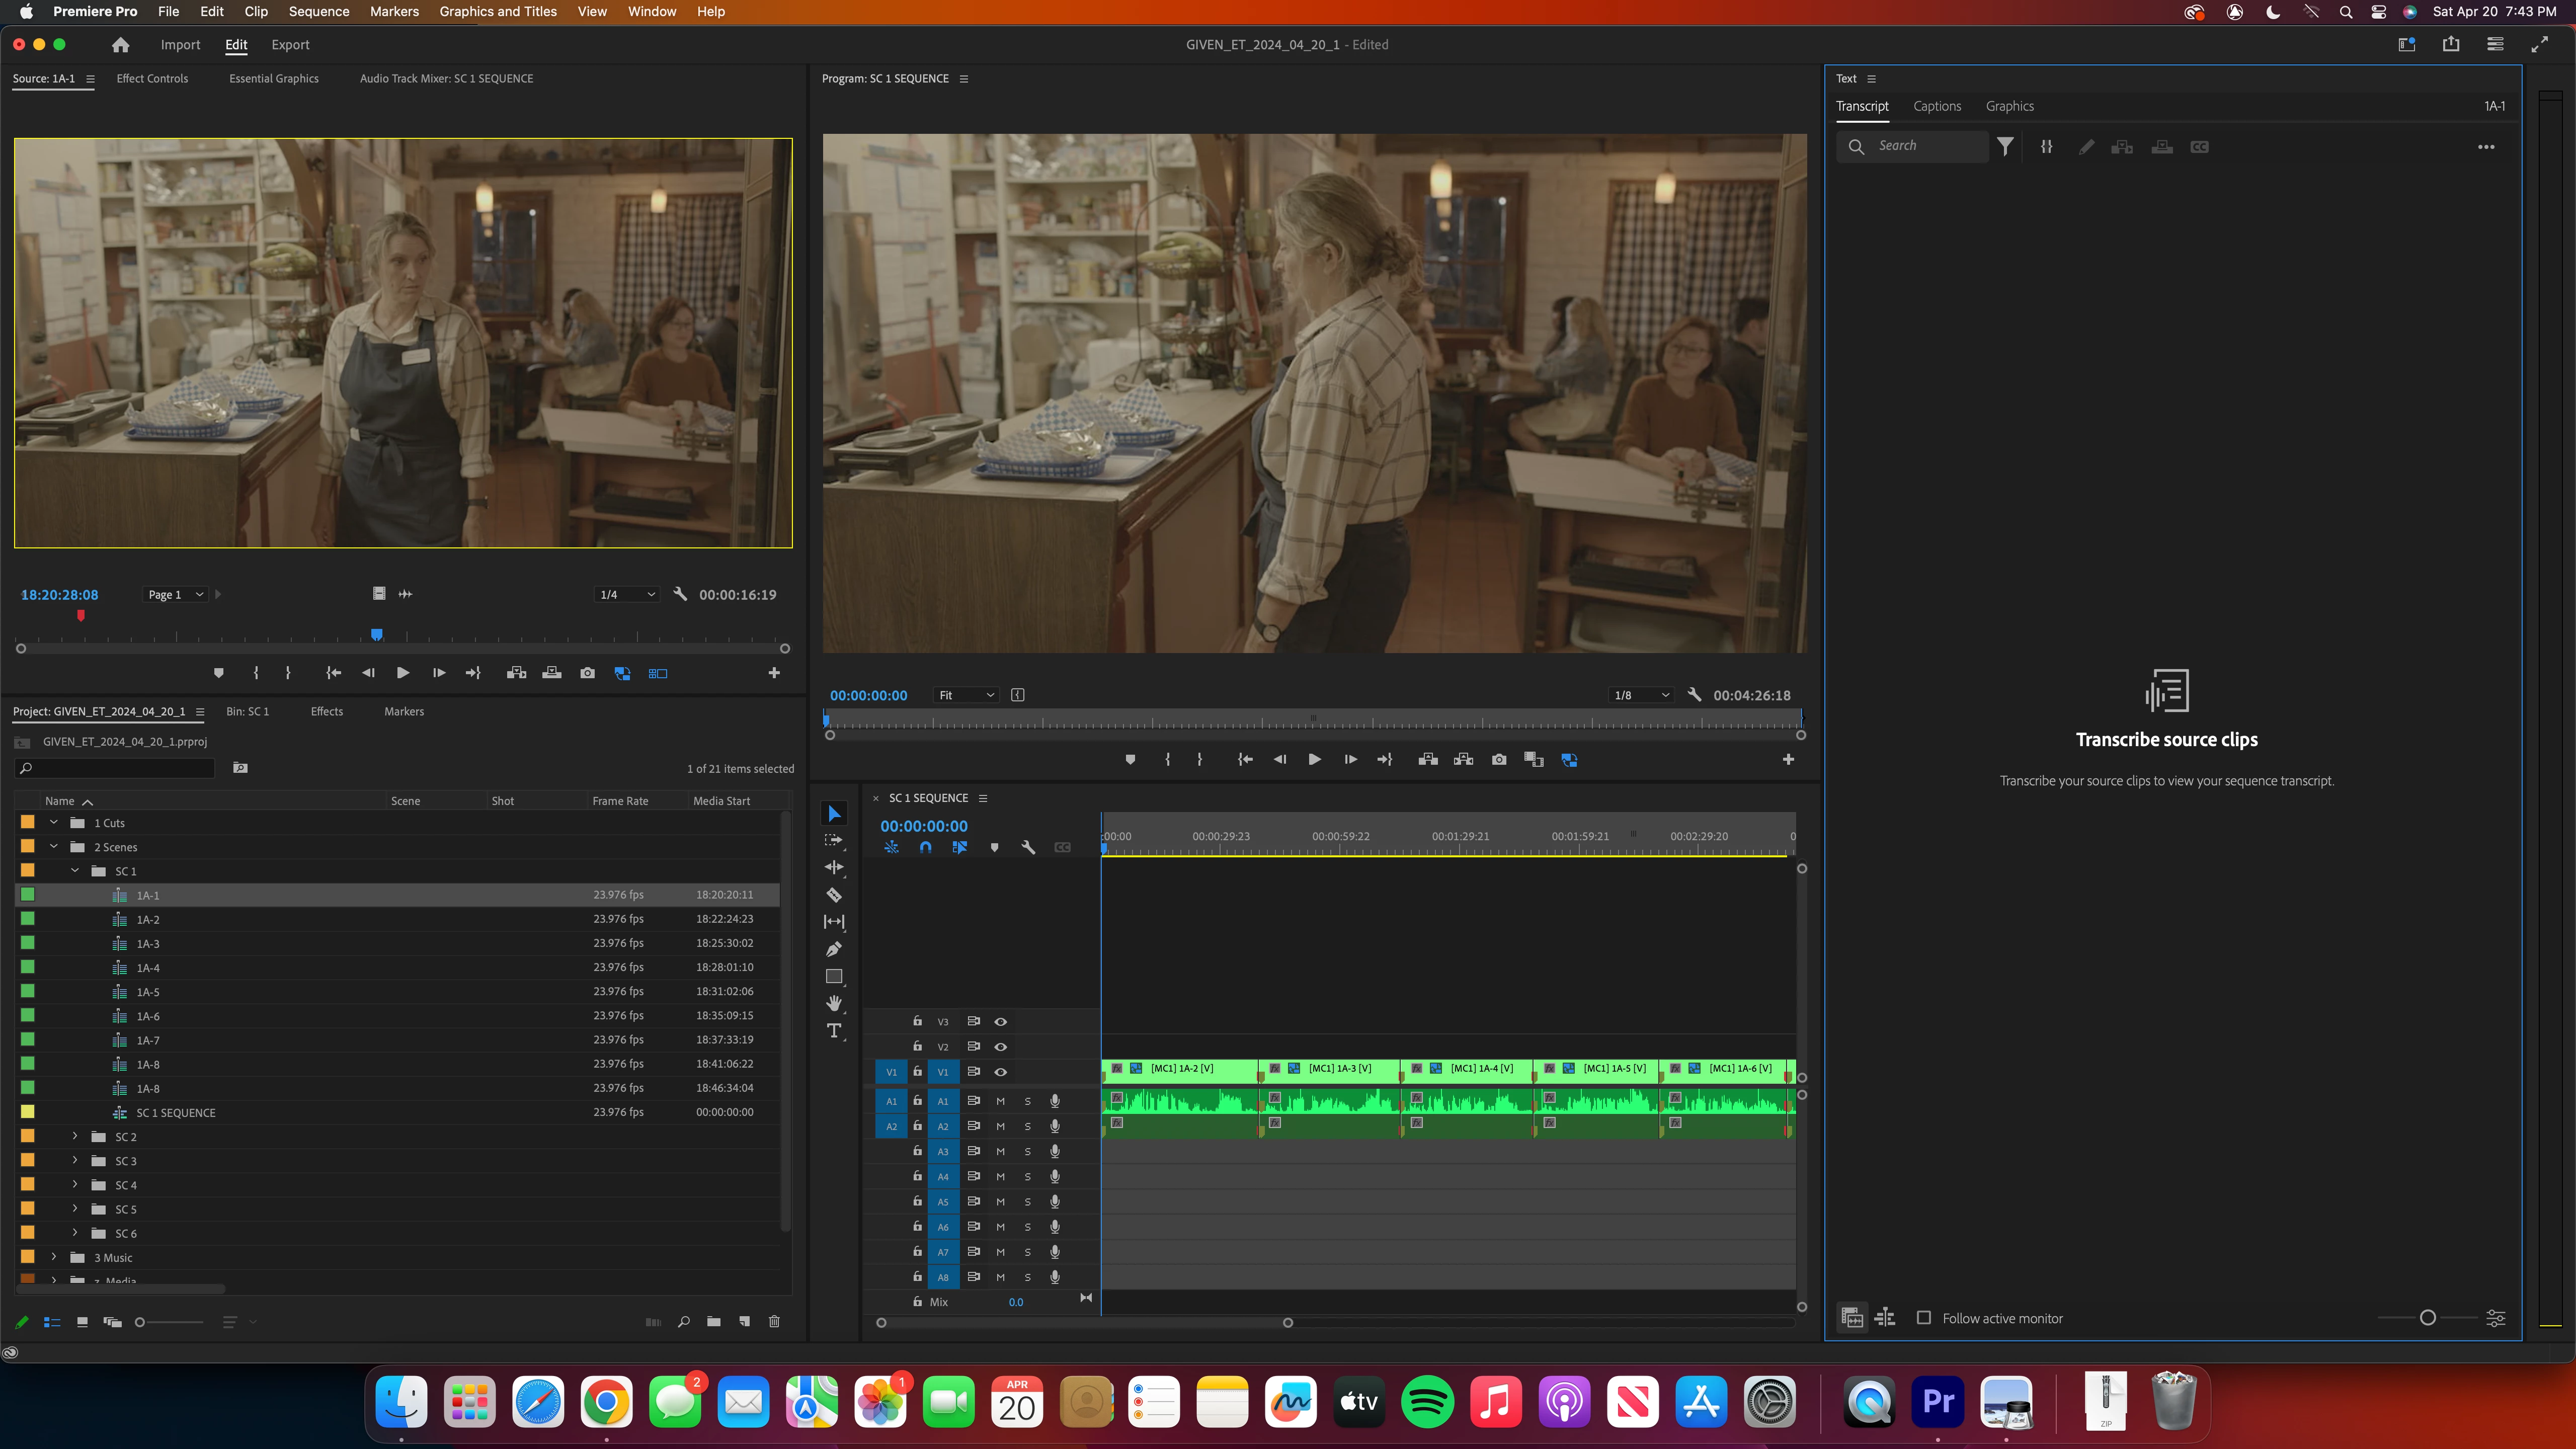Click Export Frame camera icon in Program monitor
The height and width of the screenshot is (1449, 2576).
click(x=1498, y=760)
